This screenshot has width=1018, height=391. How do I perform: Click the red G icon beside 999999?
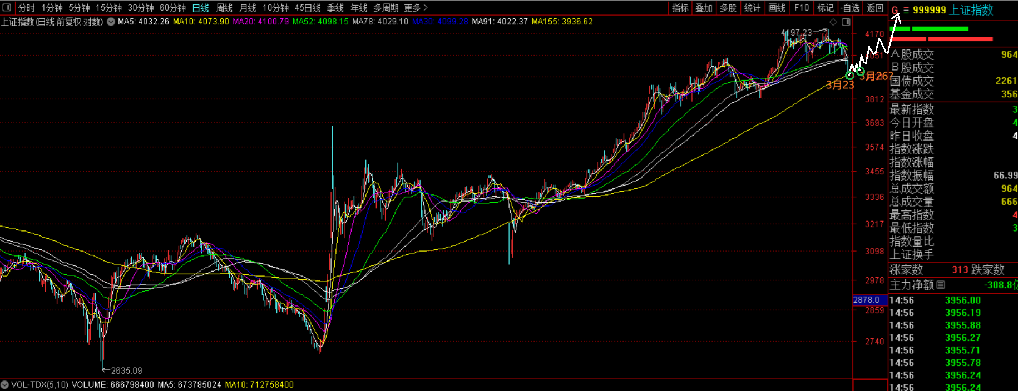tap(895, 10)
